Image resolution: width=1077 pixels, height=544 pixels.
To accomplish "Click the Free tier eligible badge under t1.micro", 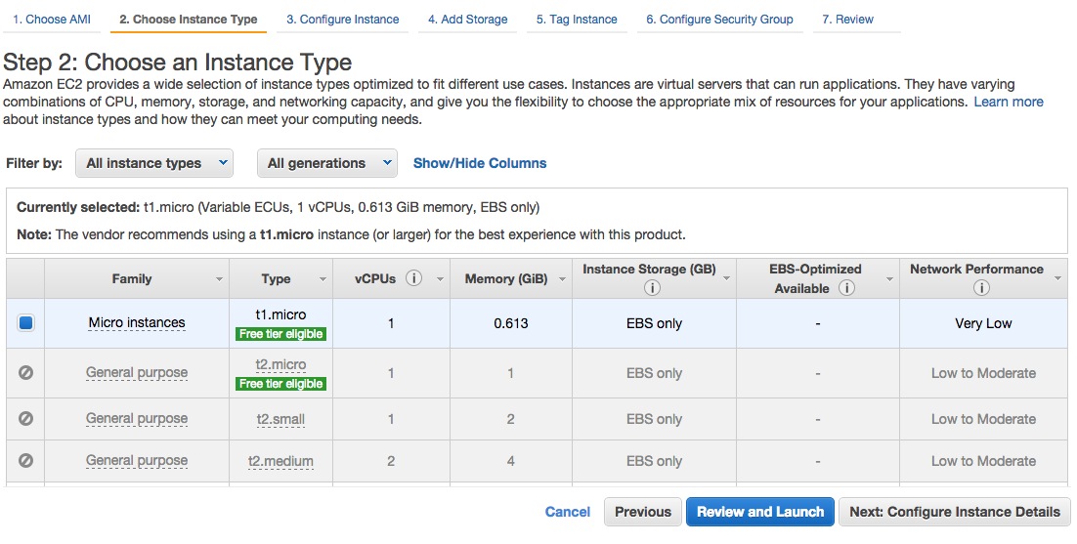I will coord(280,334).
